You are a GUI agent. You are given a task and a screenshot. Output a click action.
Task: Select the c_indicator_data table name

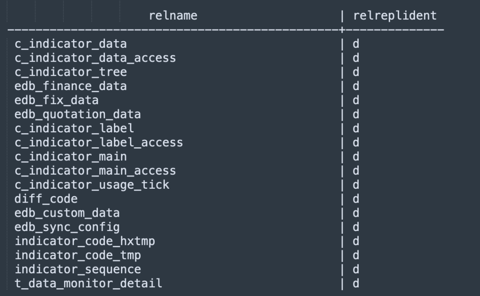tap(71, 44)
